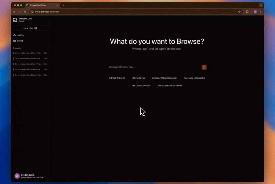Open recent chat from 56m ago
This screenshot has width=275, height=184.
coord(30,75)
